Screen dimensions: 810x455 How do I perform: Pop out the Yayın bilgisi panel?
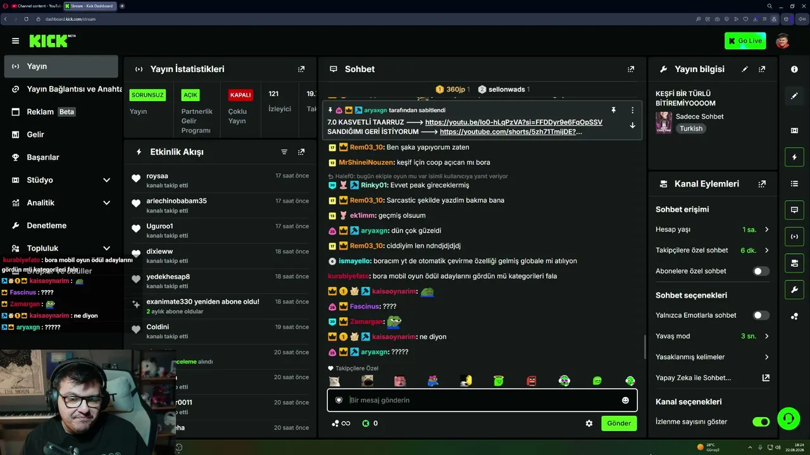click(x=762, y=69)
